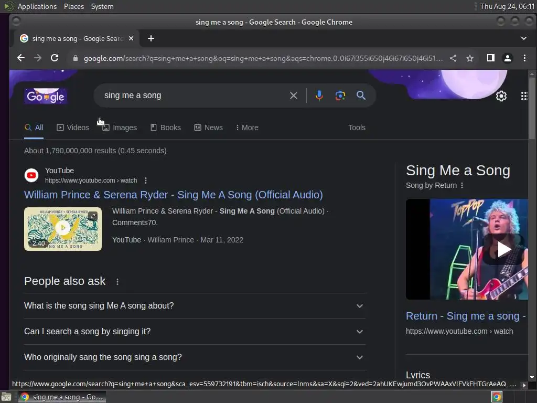
Task: Click the YouTube favicon on first result
Action: click(x=31, y=175)
